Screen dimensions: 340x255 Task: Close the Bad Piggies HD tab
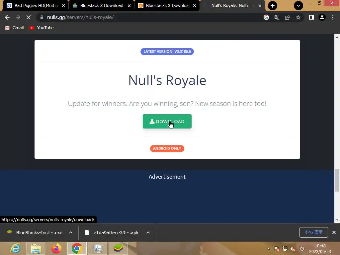[63, 6]
